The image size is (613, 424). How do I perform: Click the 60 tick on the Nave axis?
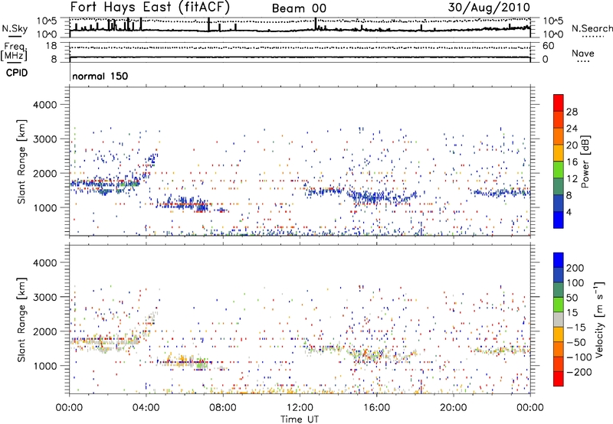point(548,46)
